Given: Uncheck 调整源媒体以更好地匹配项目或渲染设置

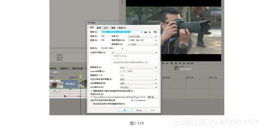Looking at the screenshot, I should [x=91, y=91].
